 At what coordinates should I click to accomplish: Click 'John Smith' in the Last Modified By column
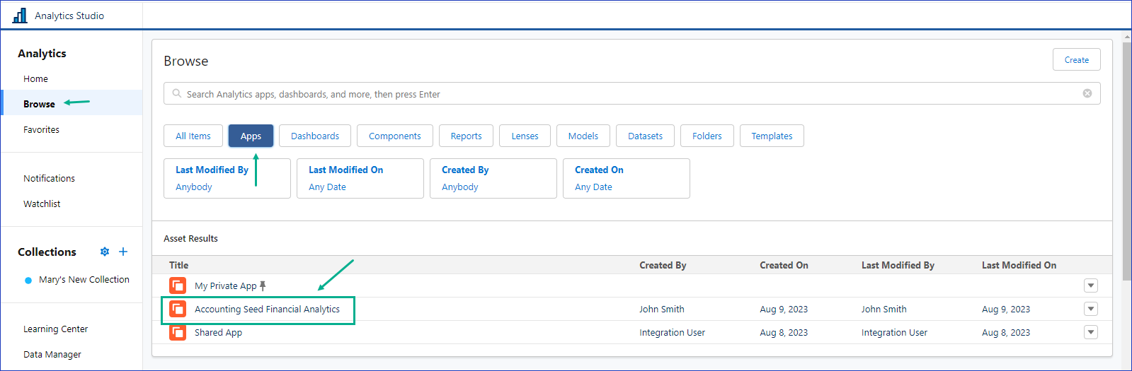884,309
